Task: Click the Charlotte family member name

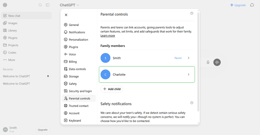Action: click(x=119, y=75)
